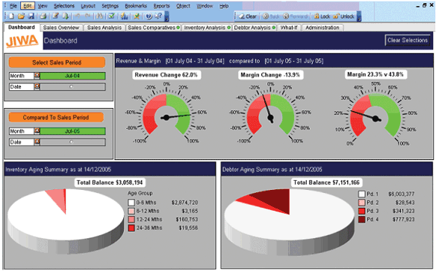
Task: Select the Dashboard tab
Action: 22,28
